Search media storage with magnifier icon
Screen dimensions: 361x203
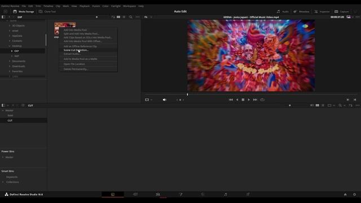point(130,17)
